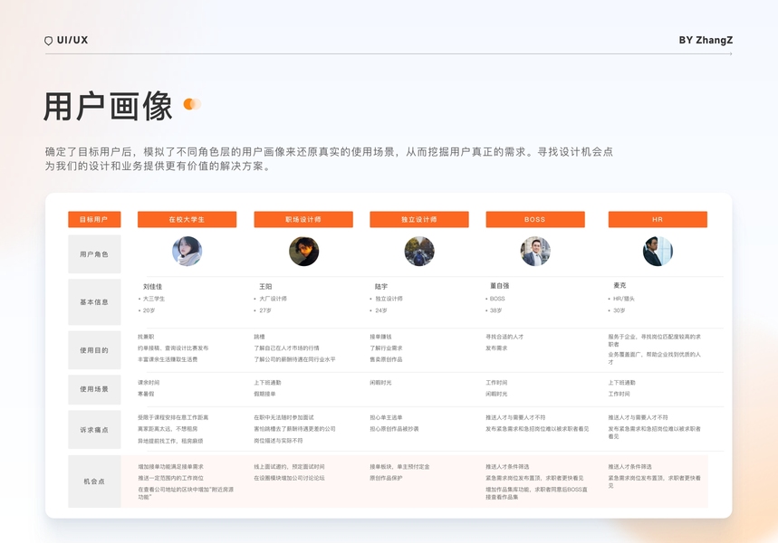Click the 找兼职 purpose text

tap(146, 337)
